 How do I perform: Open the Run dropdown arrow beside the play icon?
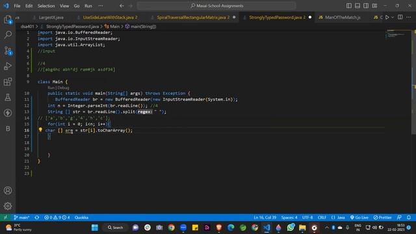[x=393, y=18]
